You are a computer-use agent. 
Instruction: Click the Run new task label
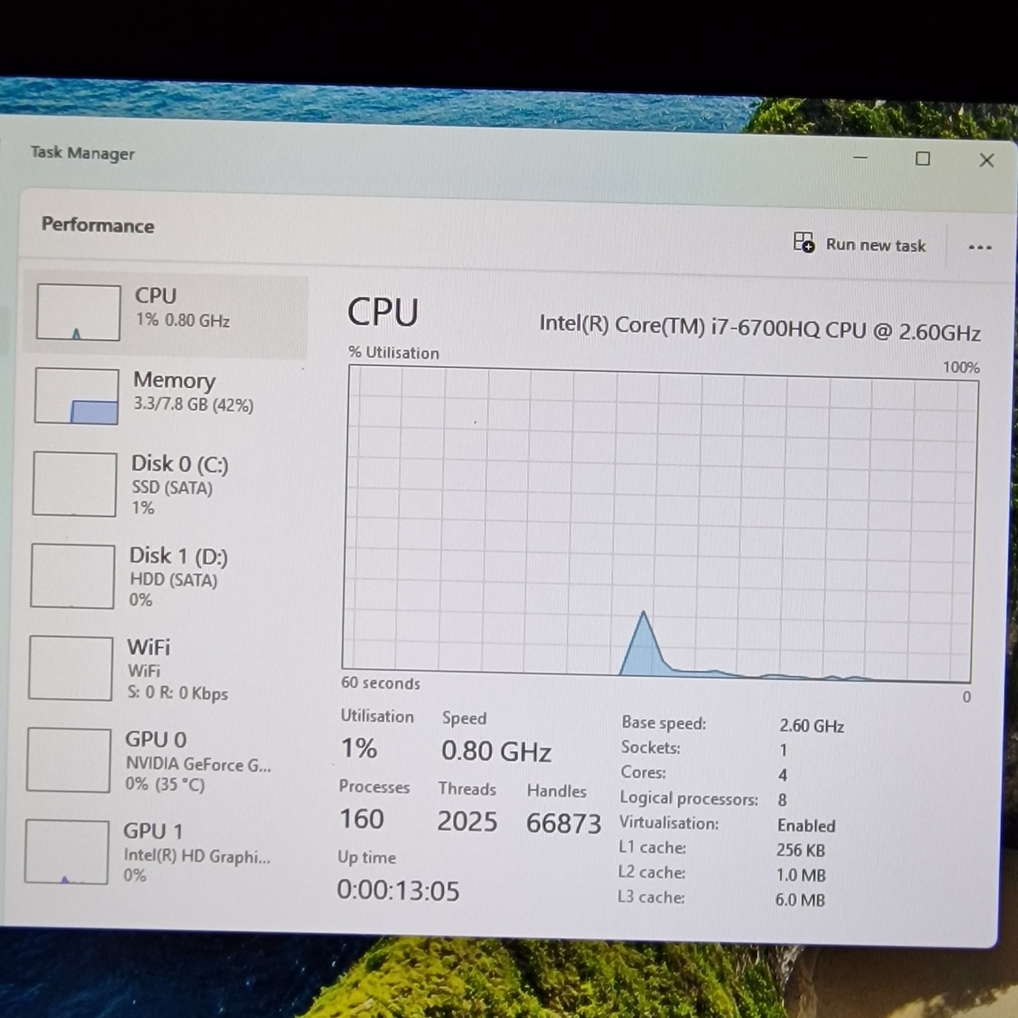(x=875, y=245)
